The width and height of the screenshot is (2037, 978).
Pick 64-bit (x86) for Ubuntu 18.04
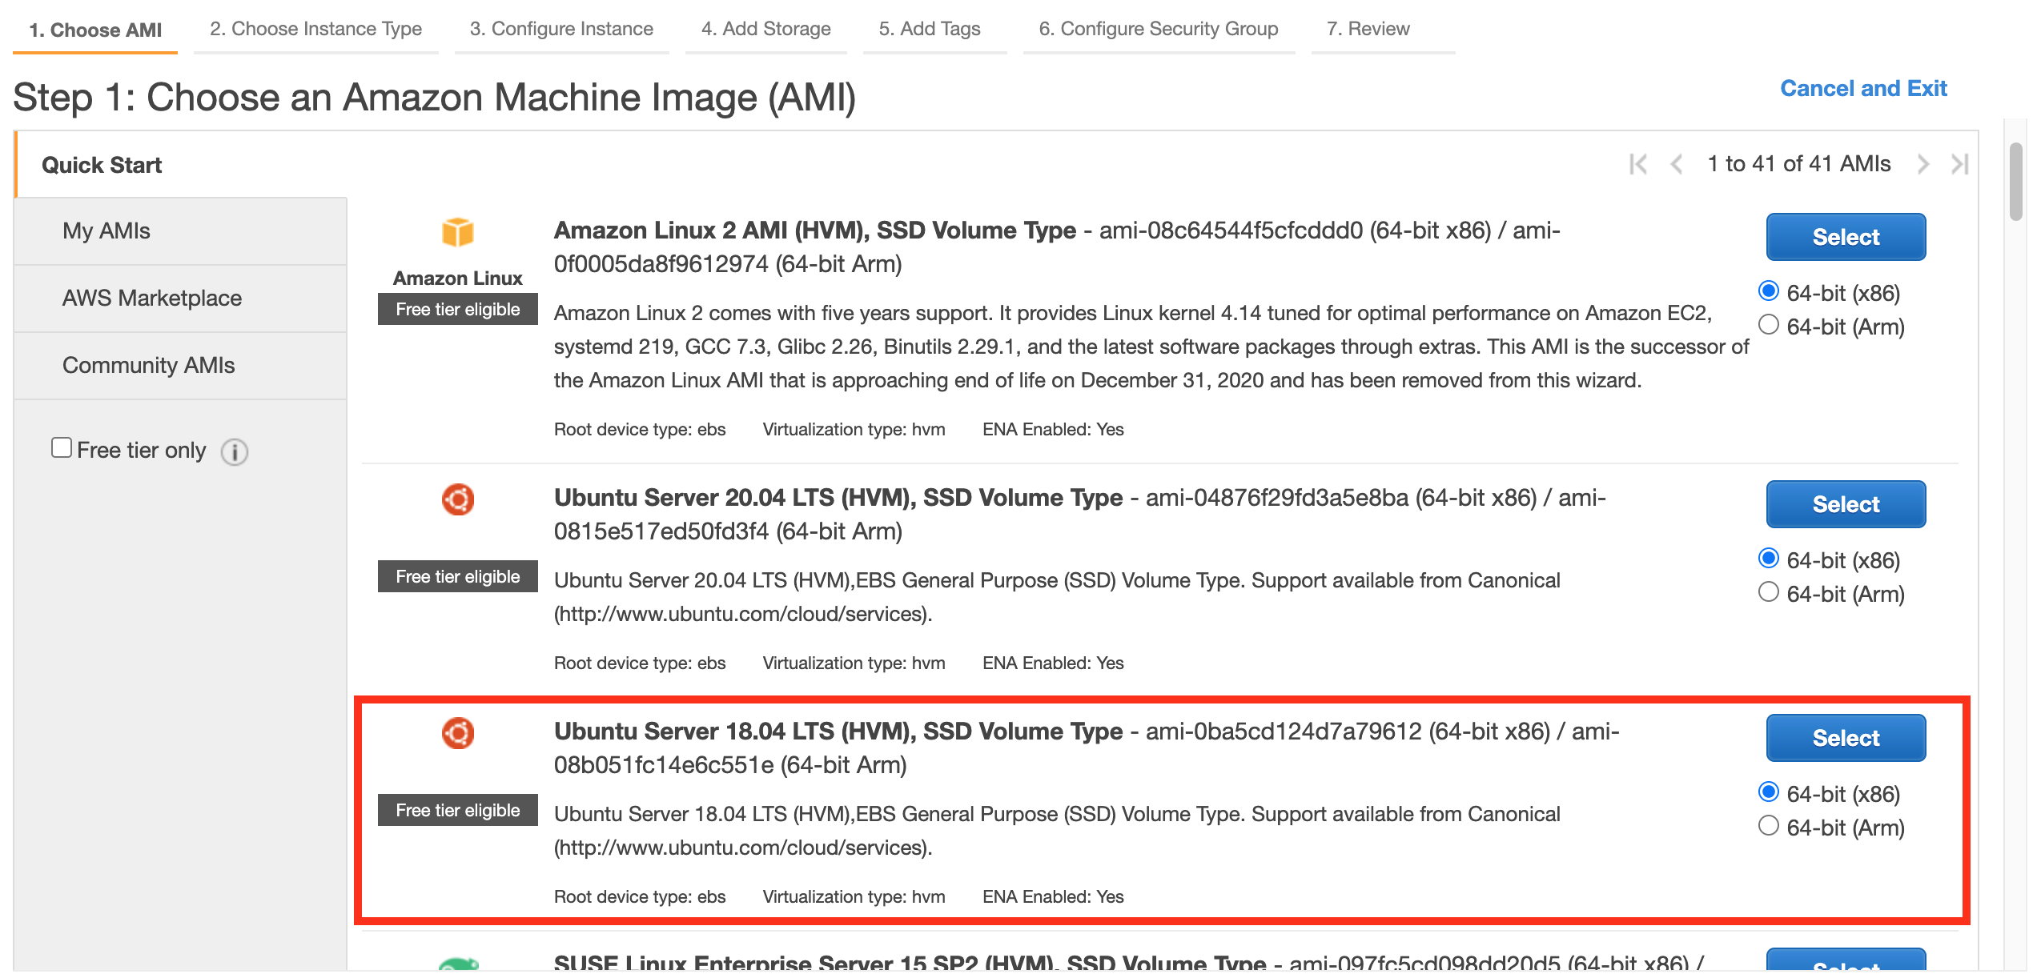(1768, 792)
